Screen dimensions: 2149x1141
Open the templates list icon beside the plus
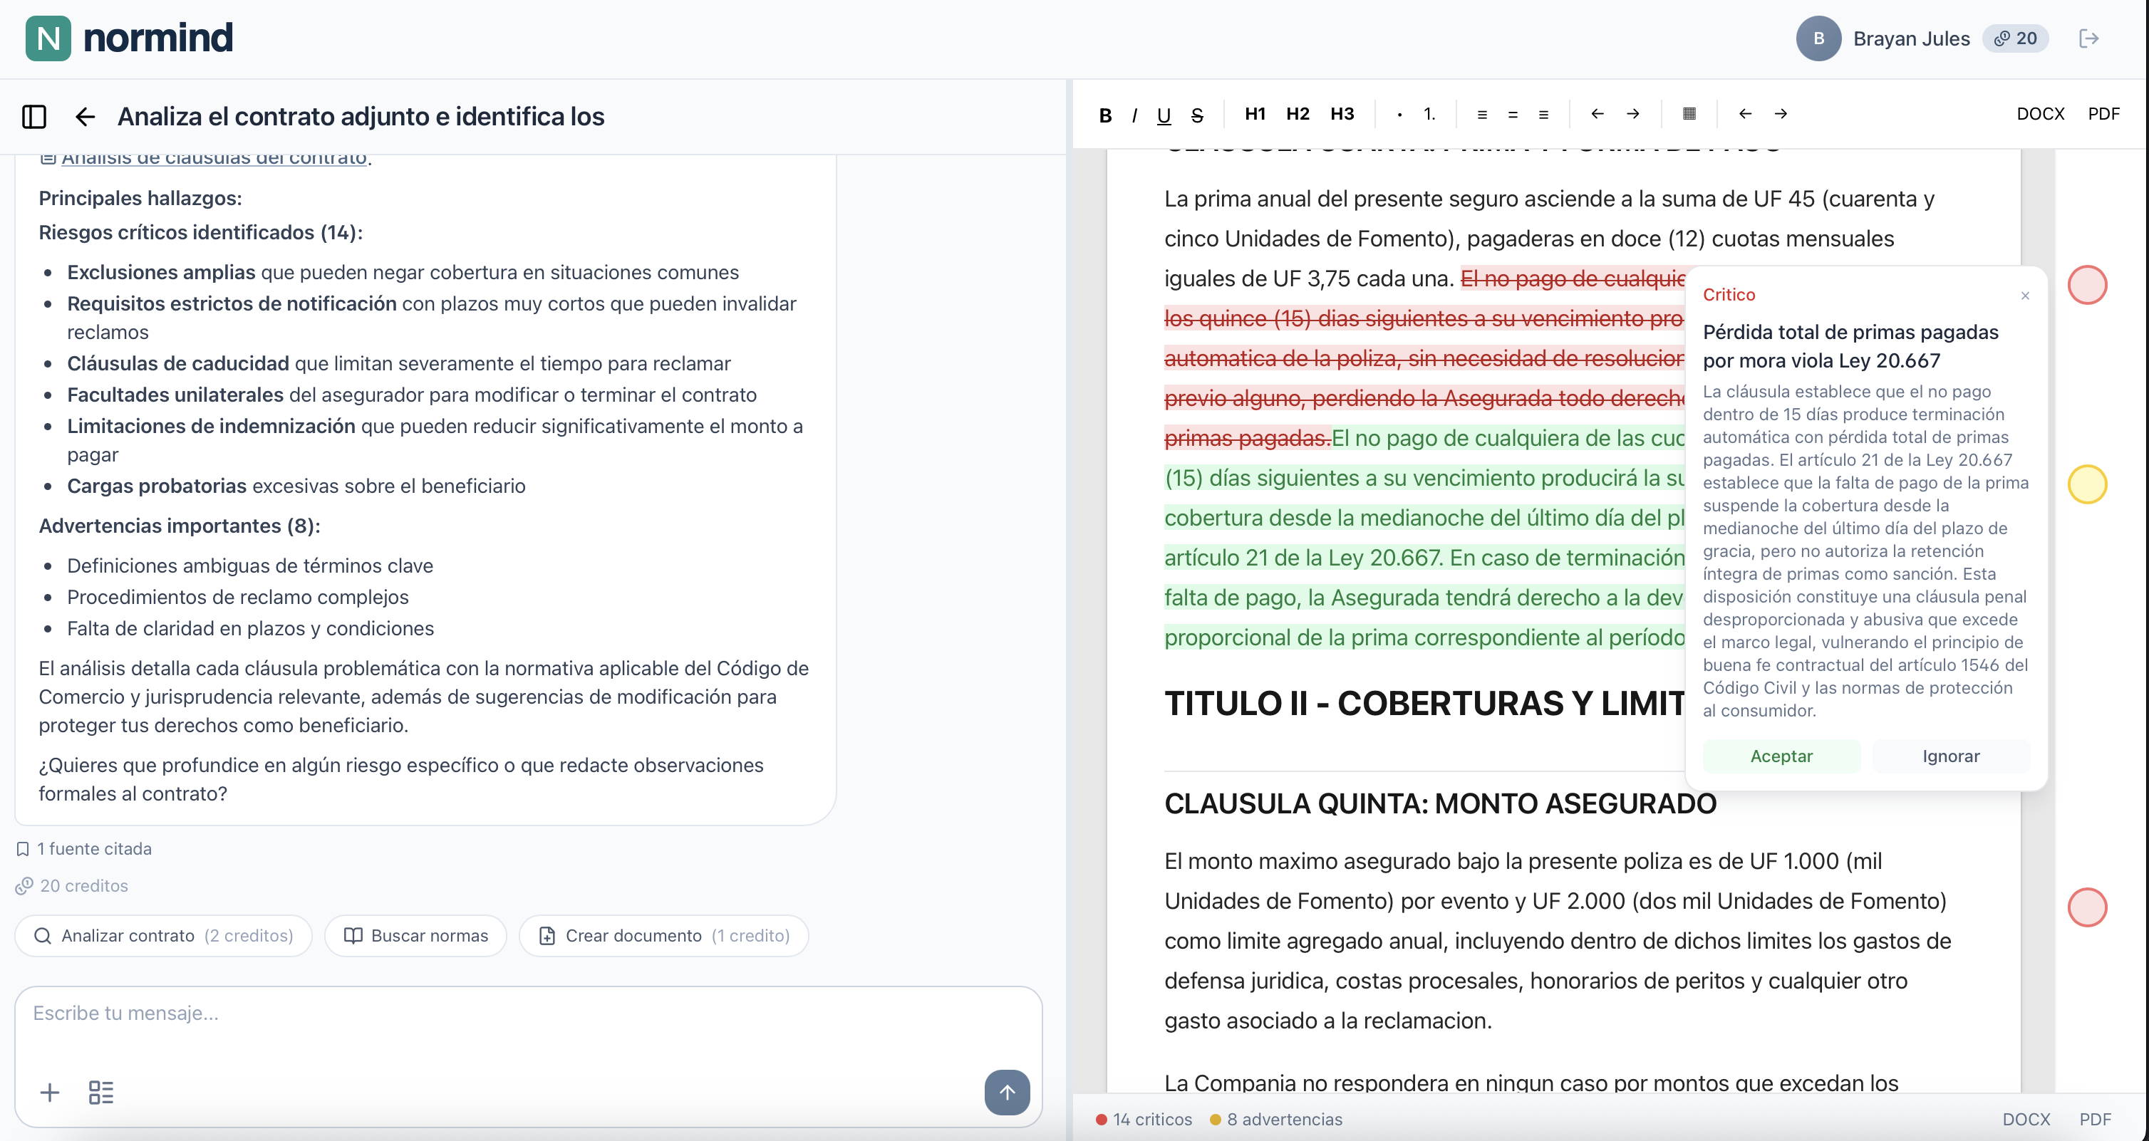tap(101, 1093)
